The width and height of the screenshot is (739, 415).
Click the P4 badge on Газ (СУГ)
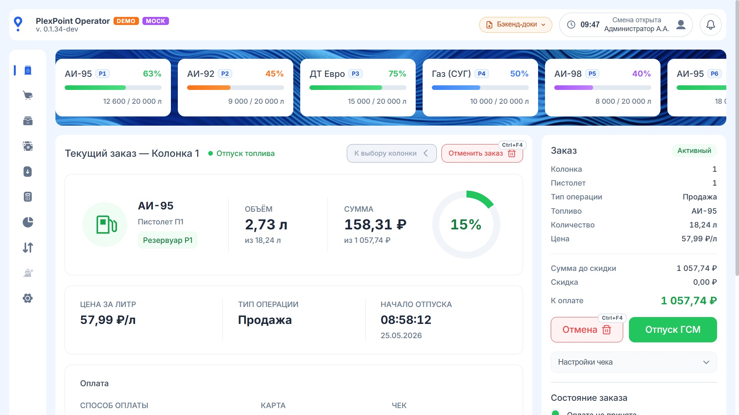click(482, 74)
